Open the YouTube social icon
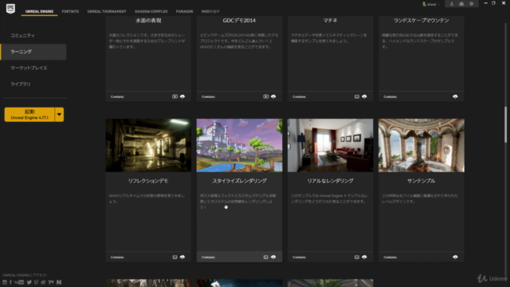The height and width of the screenshot is (287, 510). click(19, 282)
